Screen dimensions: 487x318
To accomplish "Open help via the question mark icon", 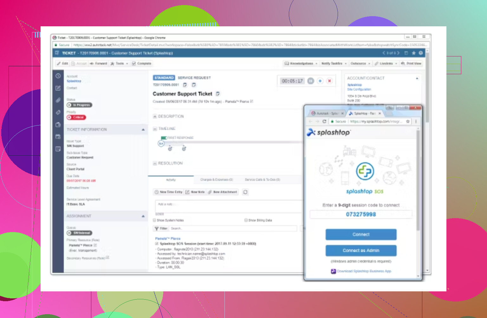I will 421,53.
